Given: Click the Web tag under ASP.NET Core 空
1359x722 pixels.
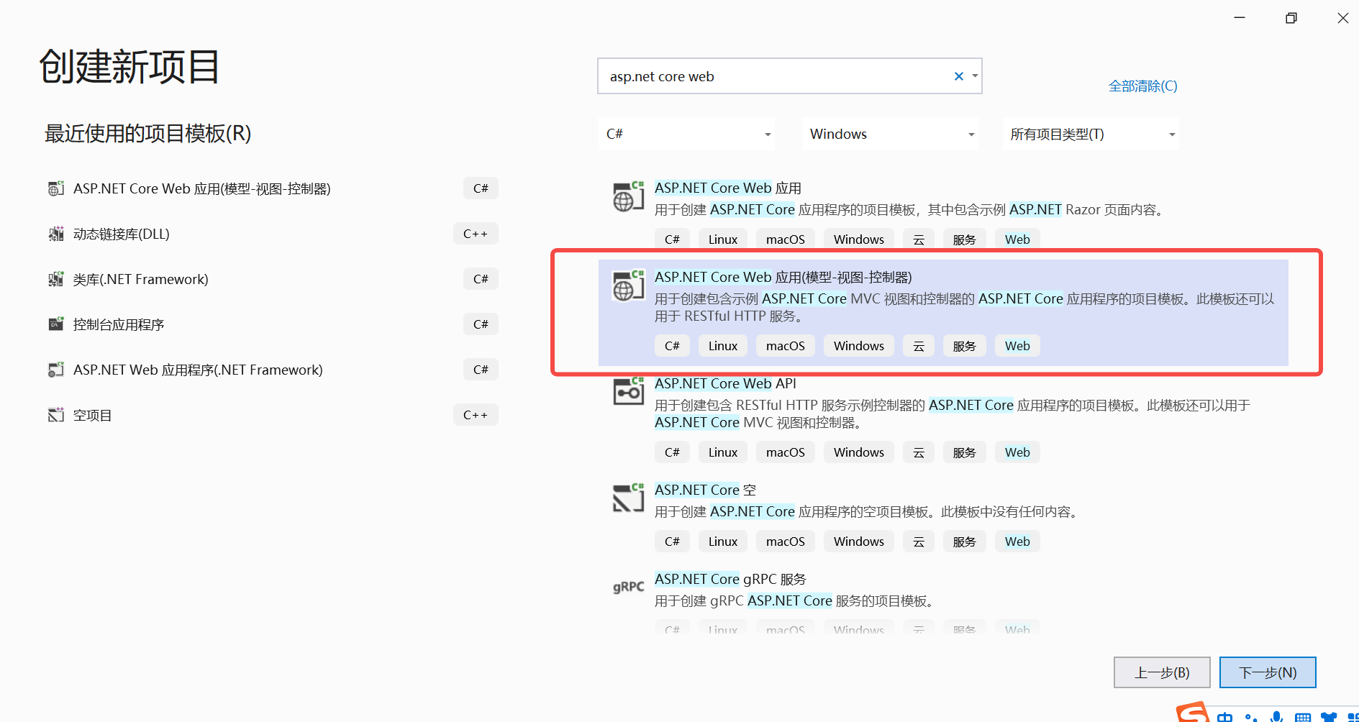Looking at the screenshot, I should click(x=1017, y=541).
